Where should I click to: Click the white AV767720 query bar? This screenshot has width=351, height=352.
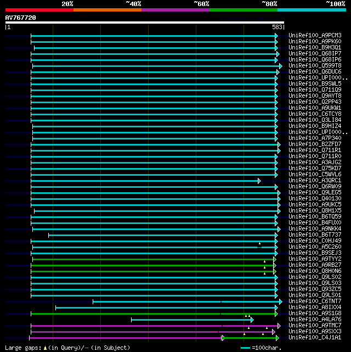pyautogui.click(x=145, y=23)
